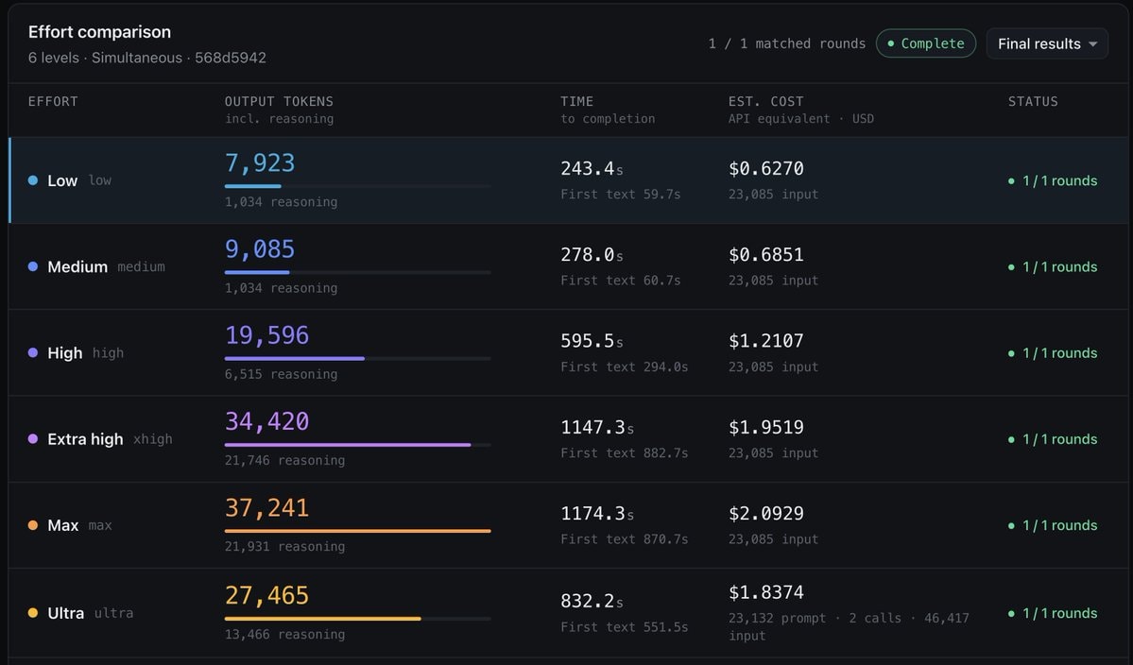Click the Max row token progress bar
The height and width of the screenshot is (665, 1133).
[358, 531]
